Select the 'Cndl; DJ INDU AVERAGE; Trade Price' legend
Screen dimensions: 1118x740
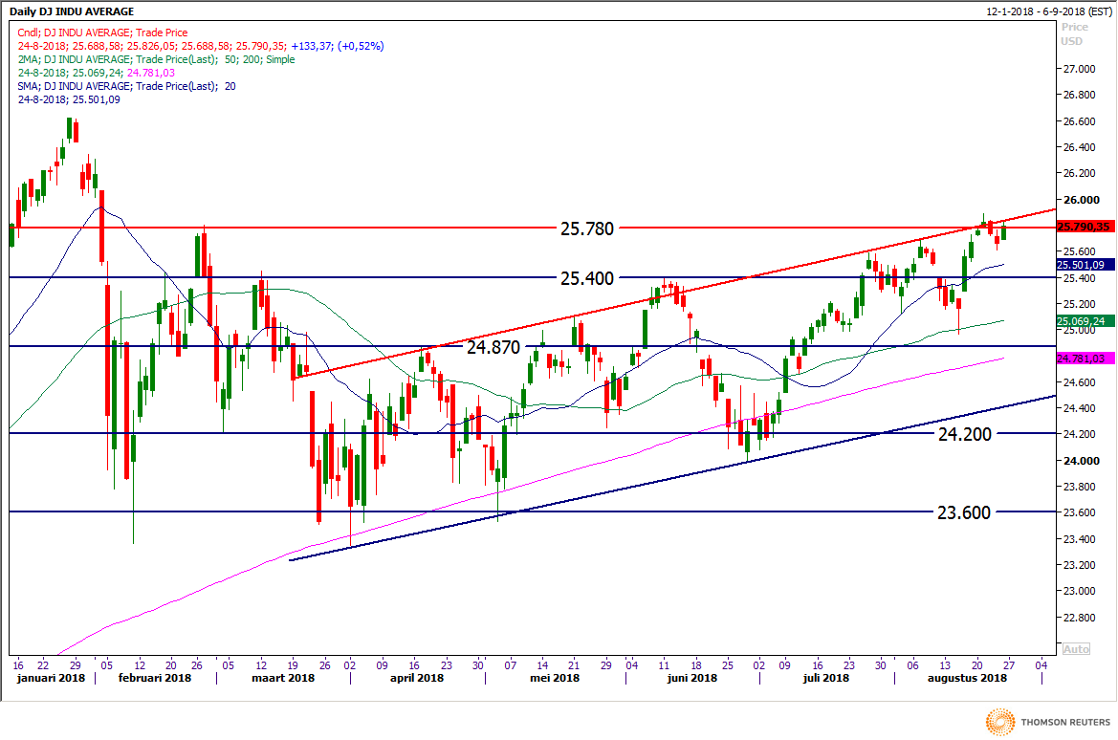pos(102,33)
